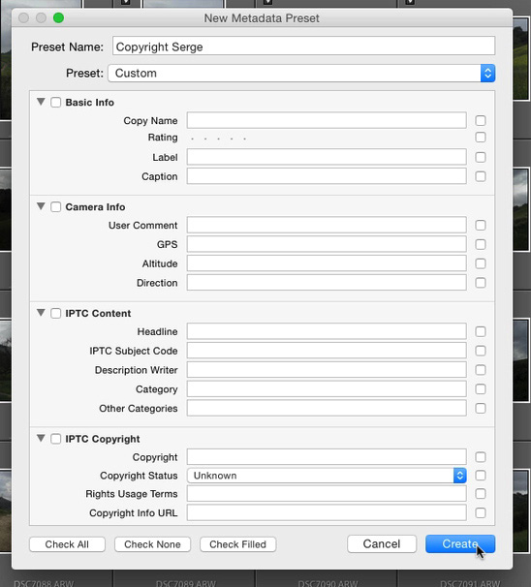
Task: Collapse the IPTC Content disclosure triangle
Action: click(41, 313)
